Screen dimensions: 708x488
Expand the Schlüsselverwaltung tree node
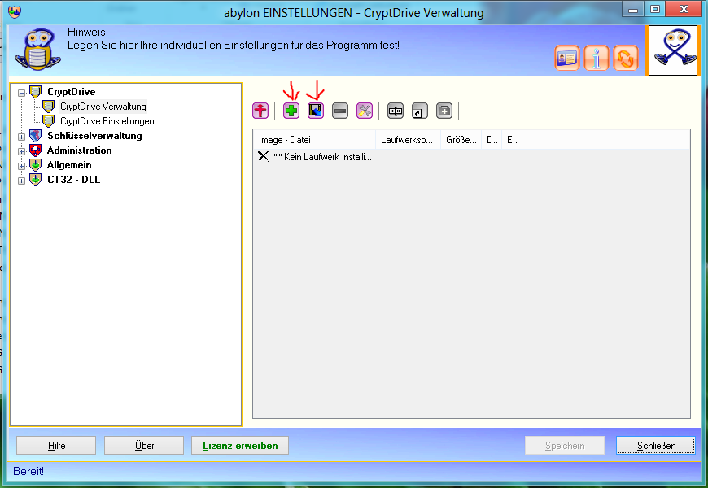(x=21, y=137)
